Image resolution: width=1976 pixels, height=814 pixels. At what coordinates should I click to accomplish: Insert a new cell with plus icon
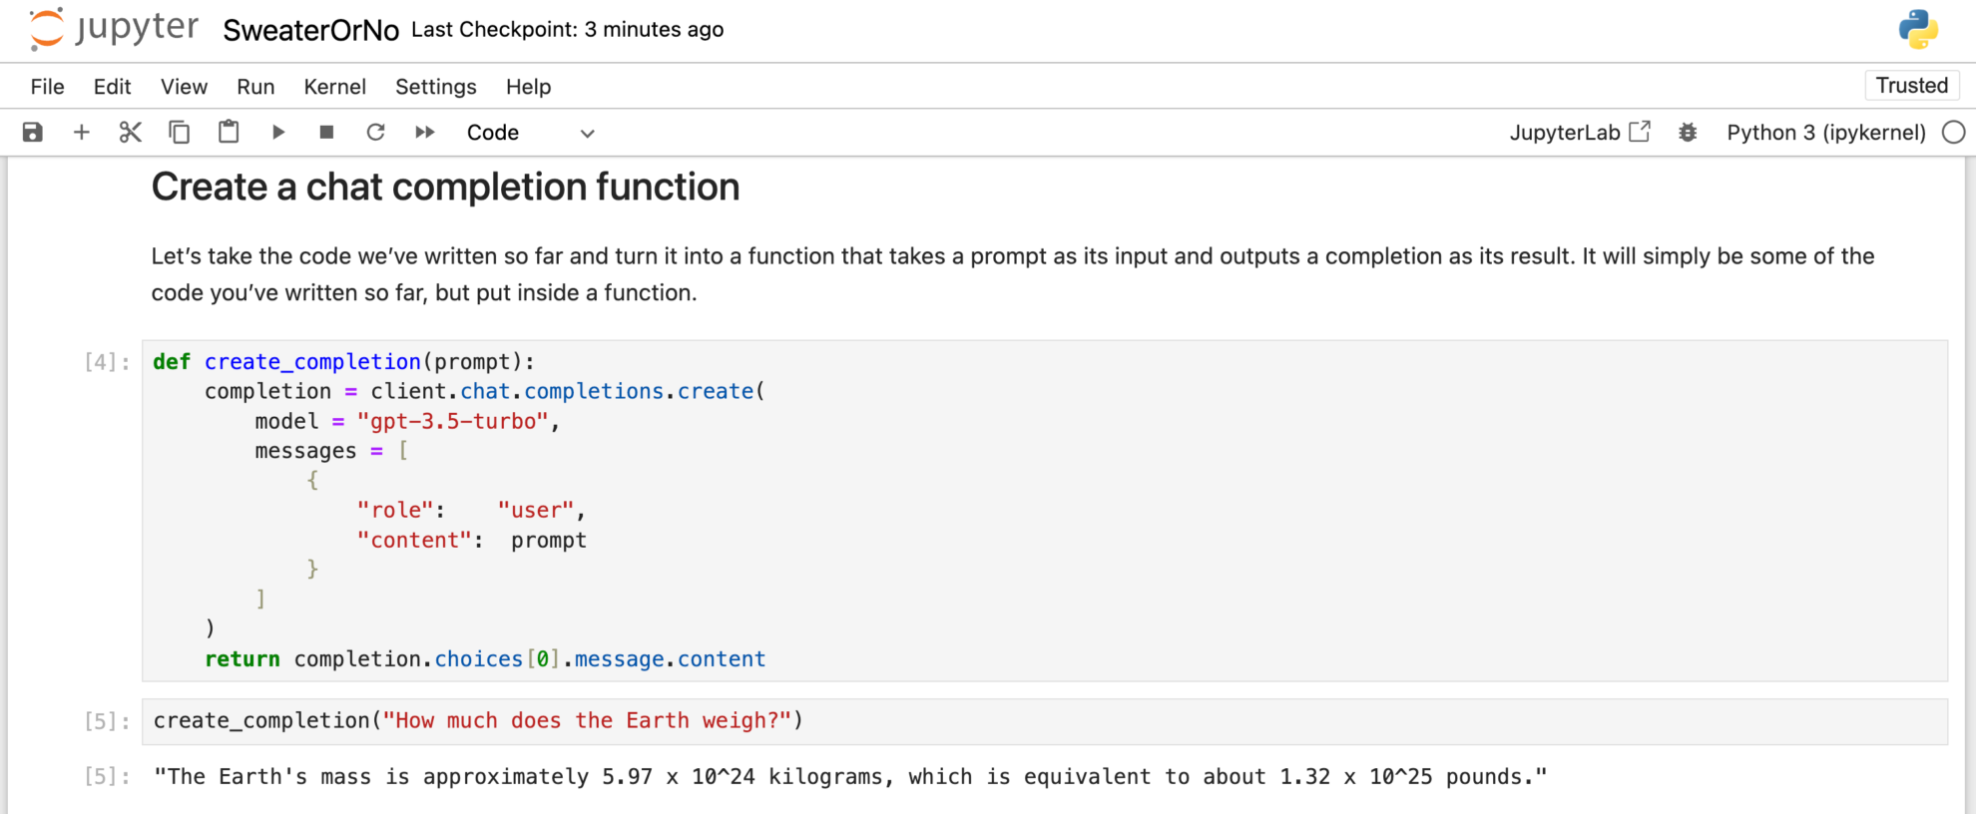82,133
